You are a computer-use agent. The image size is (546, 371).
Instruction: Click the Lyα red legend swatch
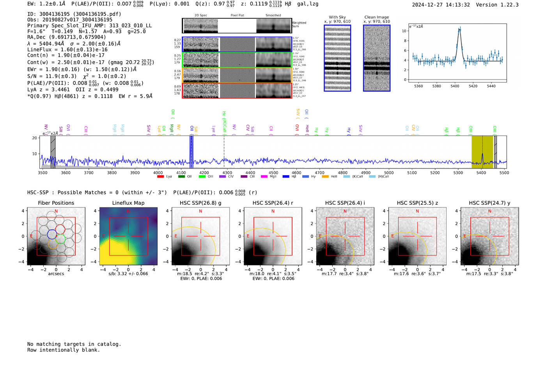[160, 176]
